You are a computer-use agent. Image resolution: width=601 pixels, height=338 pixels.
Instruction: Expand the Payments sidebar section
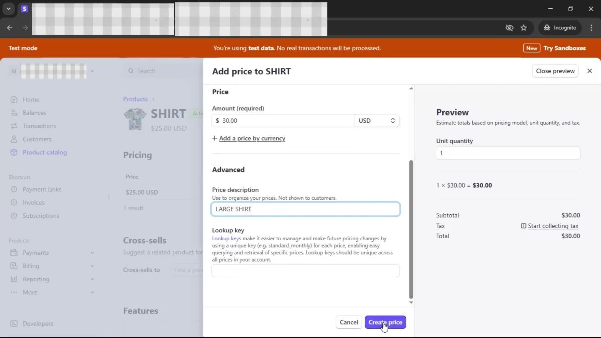coord(92,253)
